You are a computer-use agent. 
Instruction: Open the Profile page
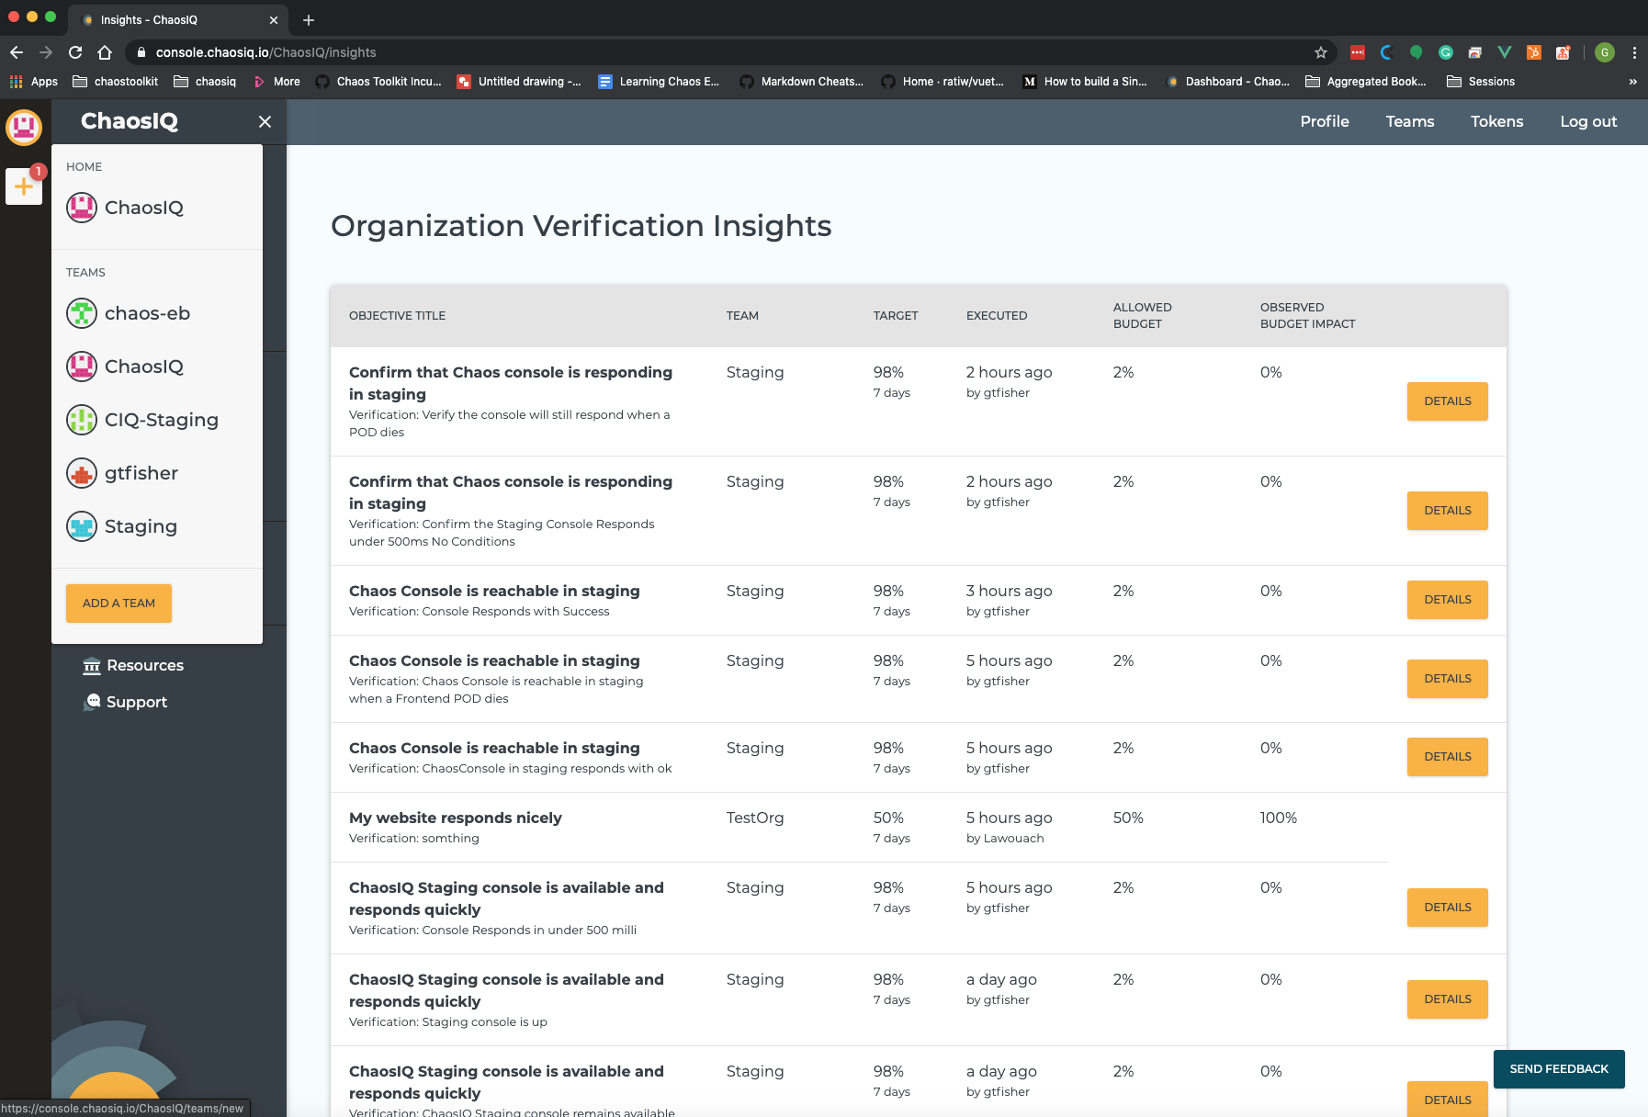(1325, 121)
